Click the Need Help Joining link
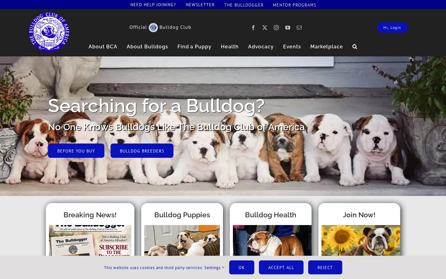Screen dimensions: 446x279 (153, 5)
